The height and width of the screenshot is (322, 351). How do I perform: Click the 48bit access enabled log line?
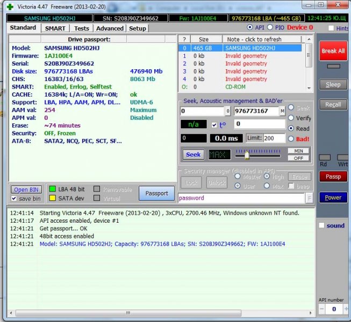[67, 236]
